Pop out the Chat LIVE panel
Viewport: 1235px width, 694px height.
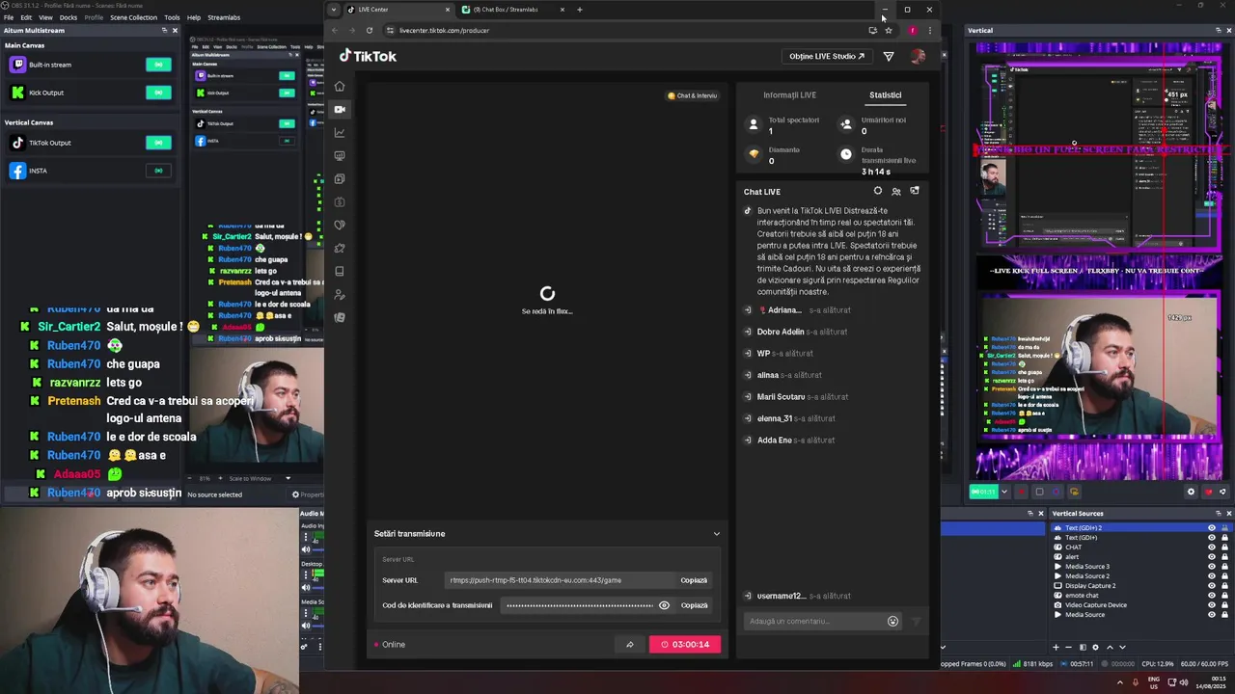pyautogui.click(x=915, y=191)
